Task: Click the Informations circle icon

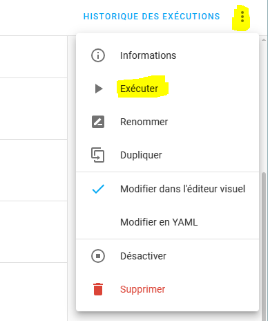Action: pyautogui.click(x=98, y=55)
